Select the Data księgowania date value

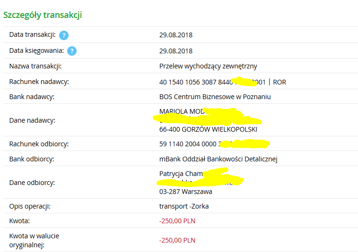coord(176,51)
